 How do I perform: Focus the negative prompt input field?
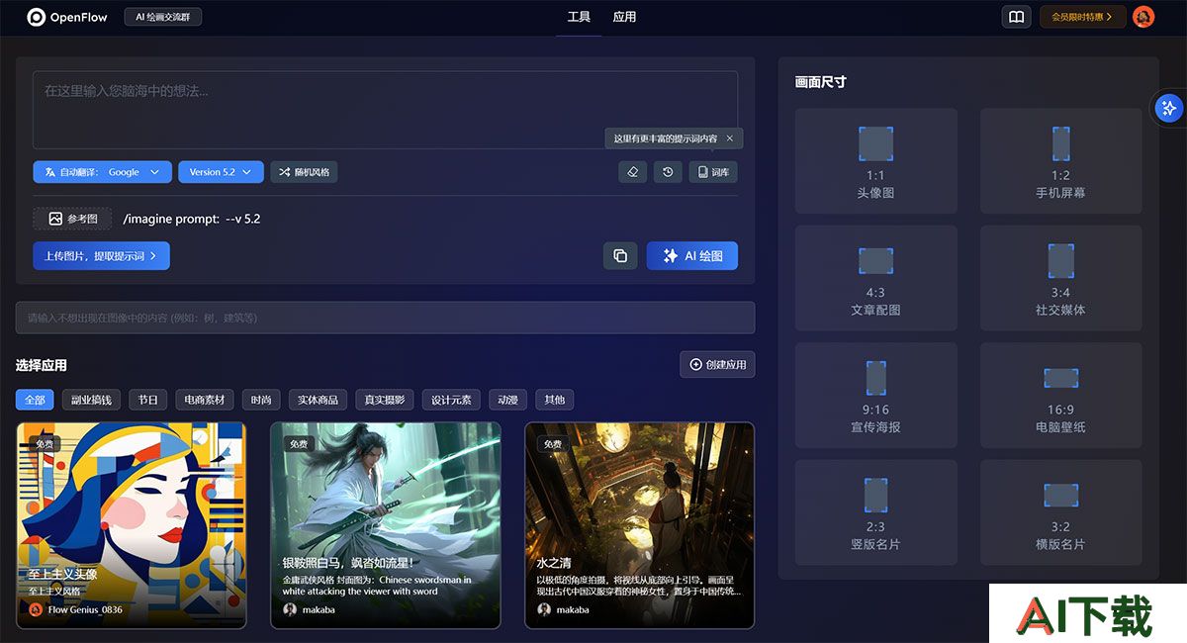click(385, 318)
